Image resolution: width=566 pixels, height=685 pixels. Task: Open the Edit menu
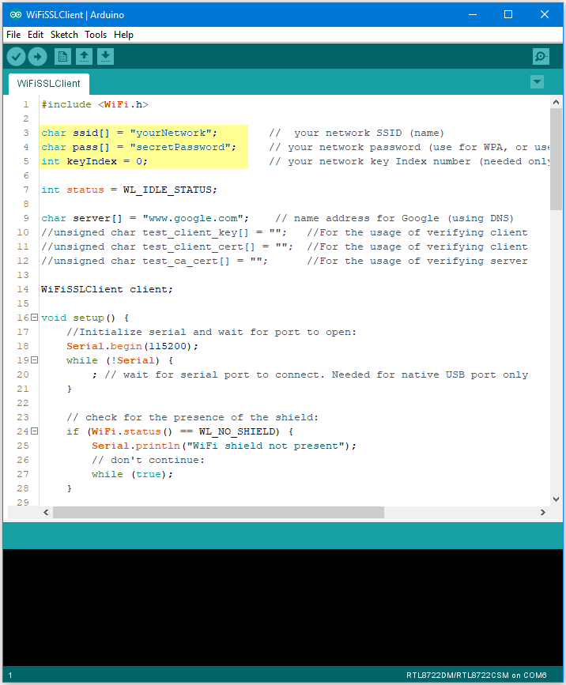click(36, 35)
